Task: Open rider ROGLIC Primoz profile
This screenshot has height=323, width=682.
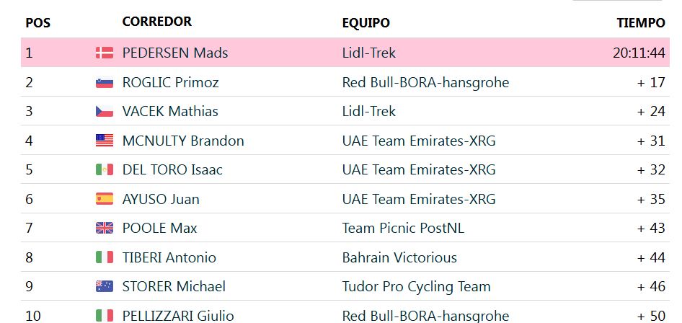Action: tap(170, 82)
